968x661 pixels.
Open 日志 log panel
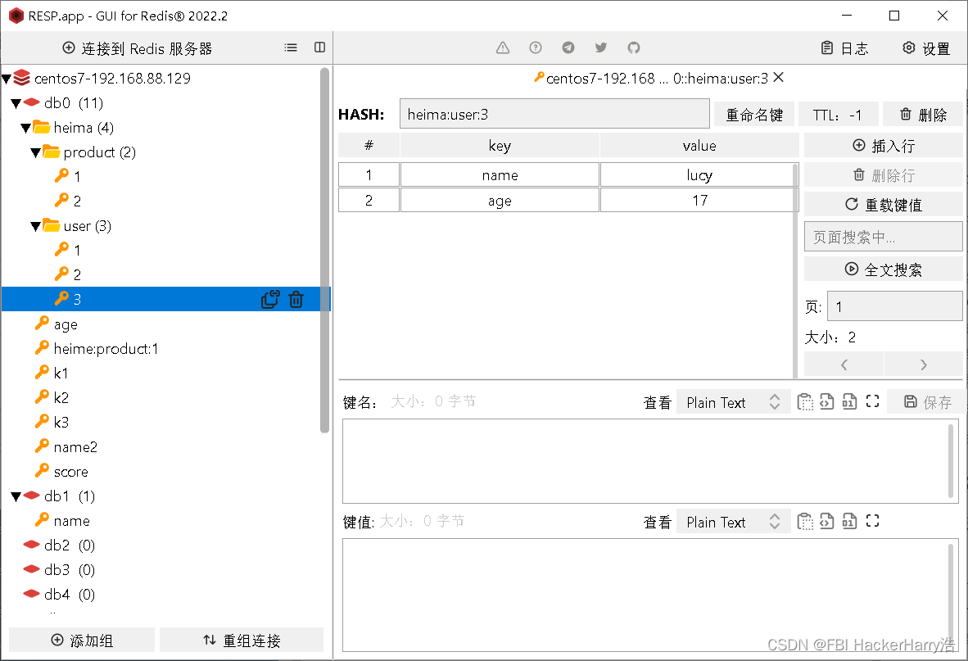tap(844, 48)
